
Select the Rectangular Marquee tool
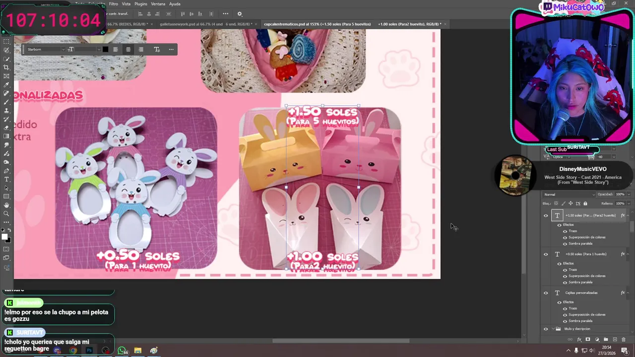point(6,42)
